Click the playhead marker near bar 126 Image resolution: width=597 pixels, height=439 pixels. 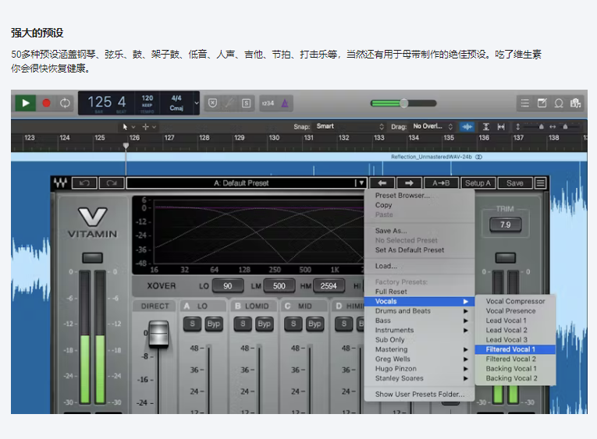126,146
